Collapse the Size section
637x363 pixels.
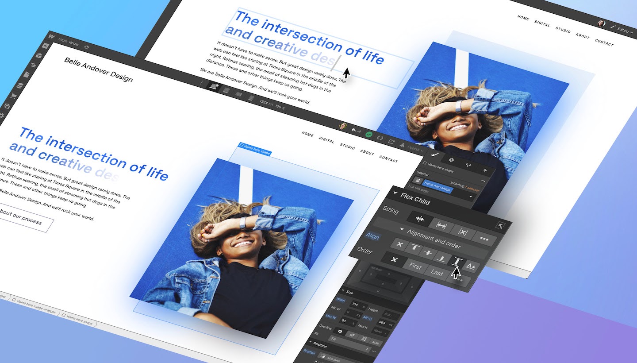point(343,290)
